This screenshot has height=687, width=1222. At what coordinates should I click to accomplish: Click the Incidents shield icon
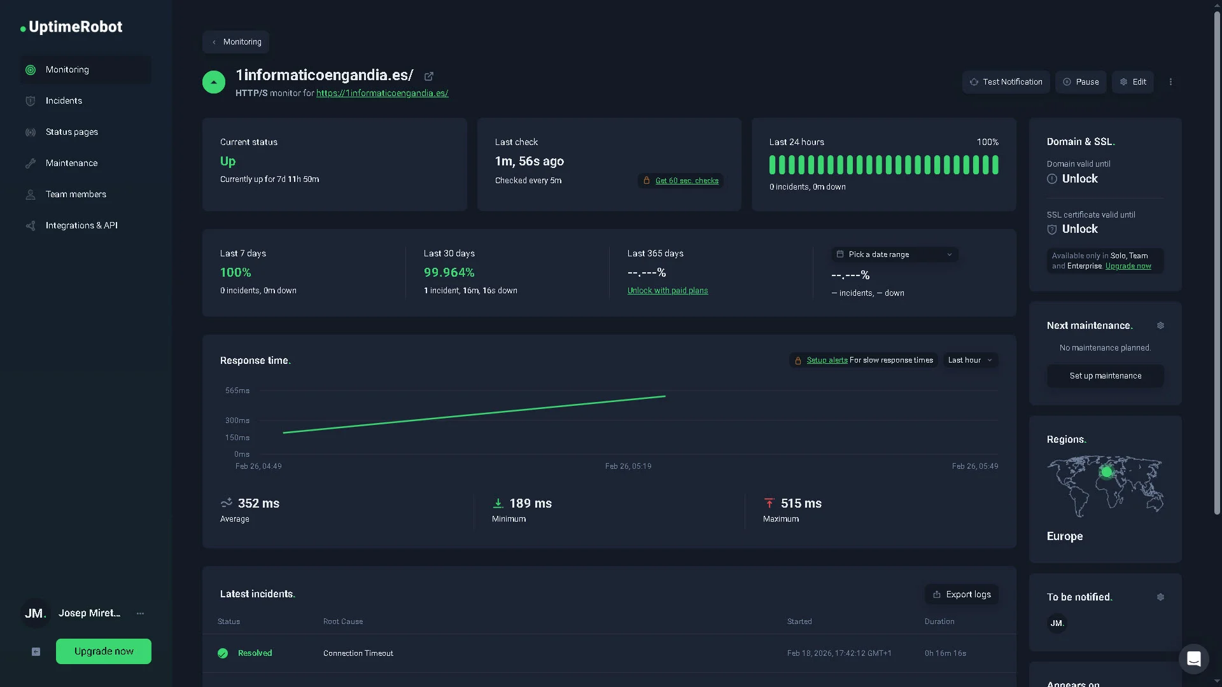(31, 101)
